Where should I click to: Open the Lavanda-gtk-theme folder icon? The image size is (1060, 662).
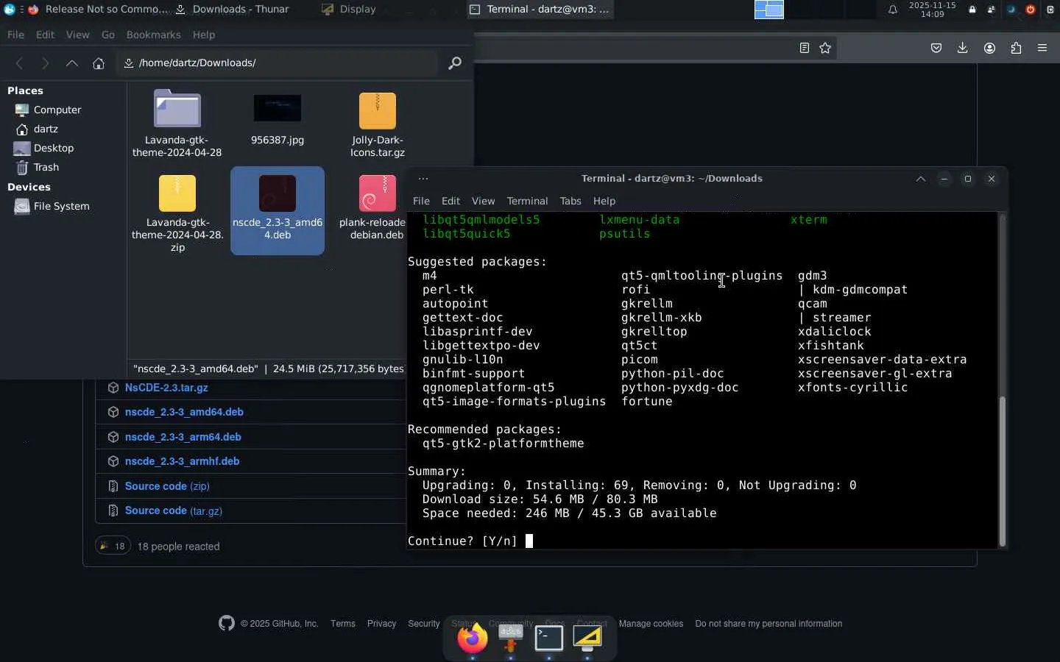[x=177, y=110]
